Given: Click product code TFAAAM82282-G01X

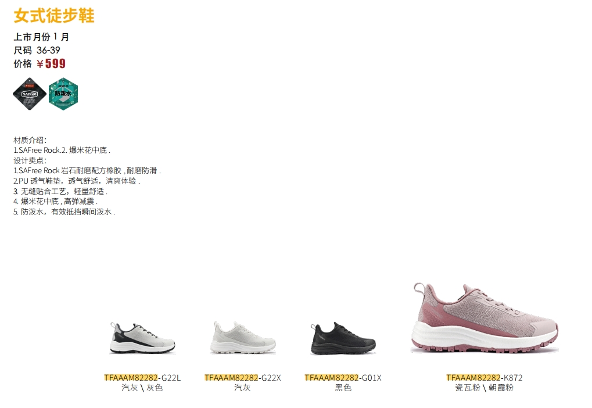Looking at the screenshot, I should [343, 377].
